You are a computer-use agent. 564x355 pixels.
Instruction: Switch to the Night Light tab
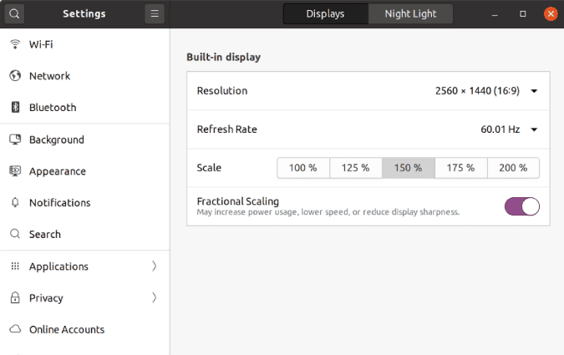pos(410,13)
